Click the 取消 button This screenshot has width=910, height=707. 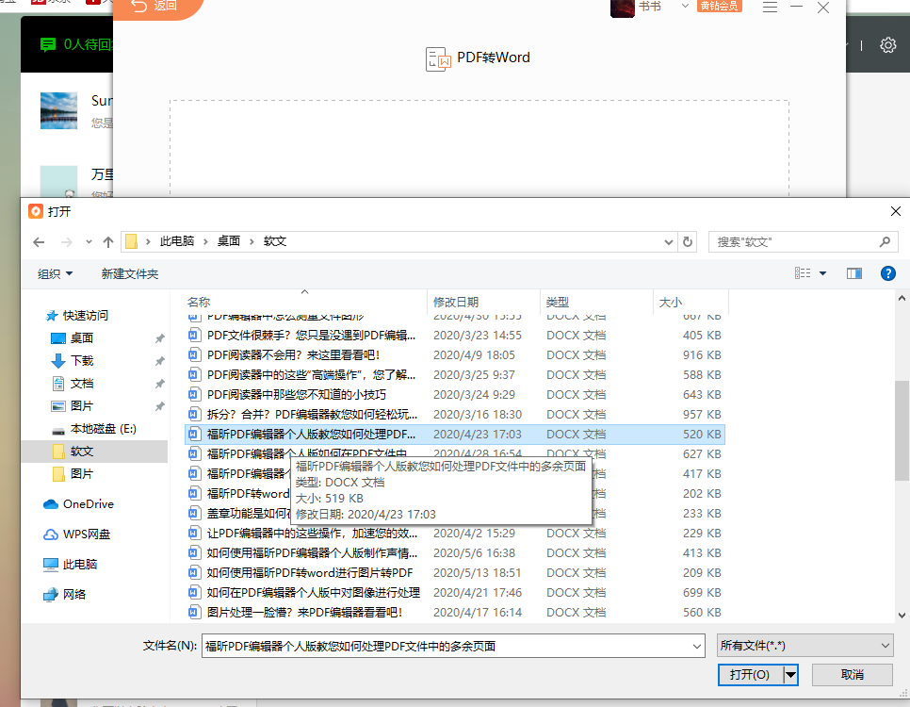tap(852, 675)
